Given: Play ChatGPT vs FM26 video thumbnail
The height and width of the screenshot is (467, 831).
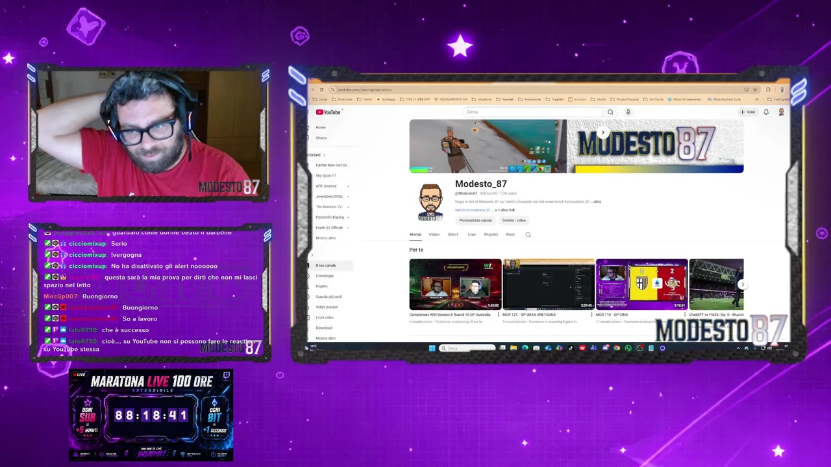Looking at the screenshot, I should (x=716, y=285).
